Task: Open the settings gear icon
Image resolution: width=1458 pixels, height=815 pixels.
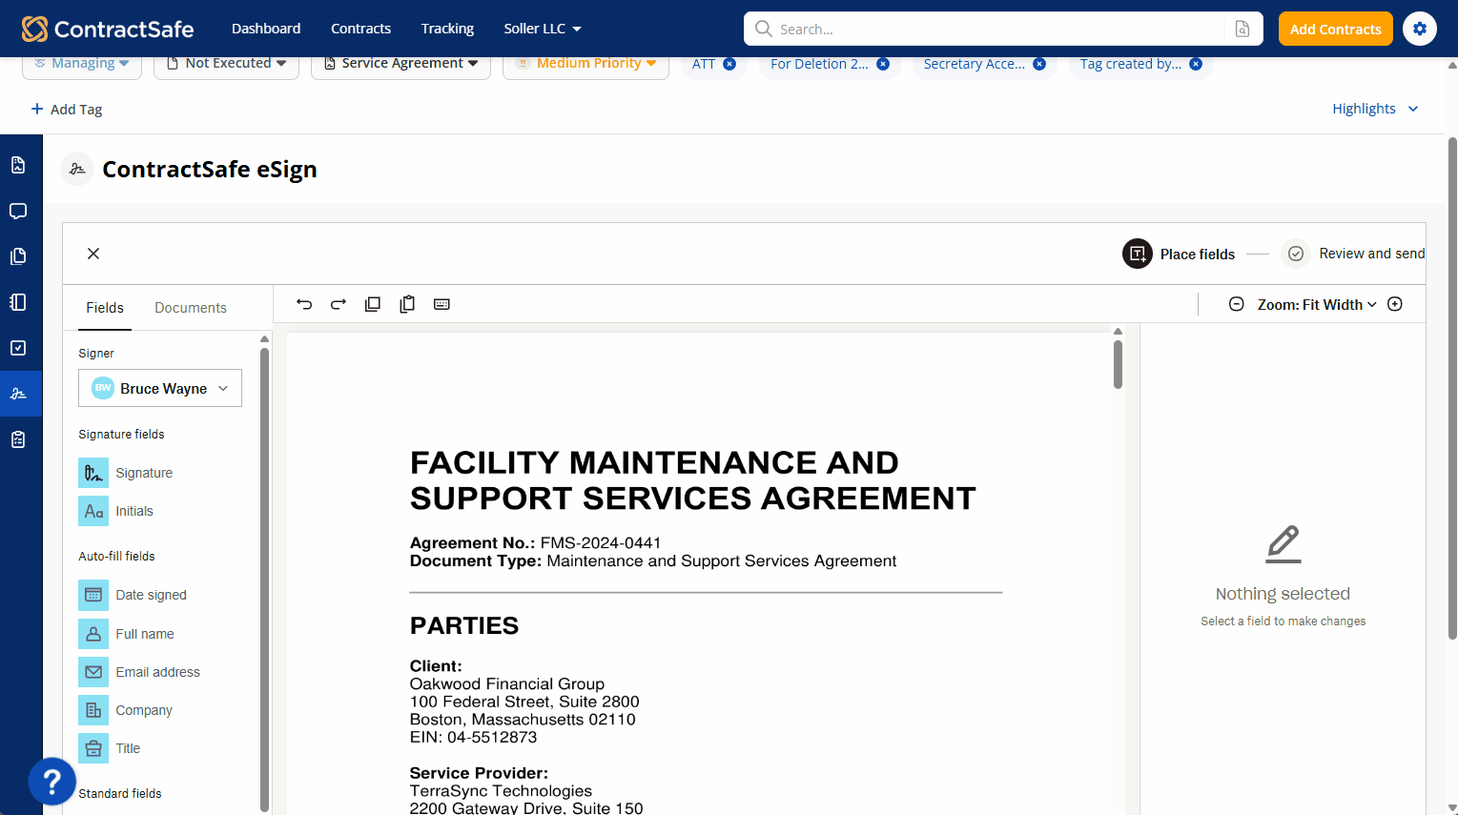Action: tap(1420, 29)
